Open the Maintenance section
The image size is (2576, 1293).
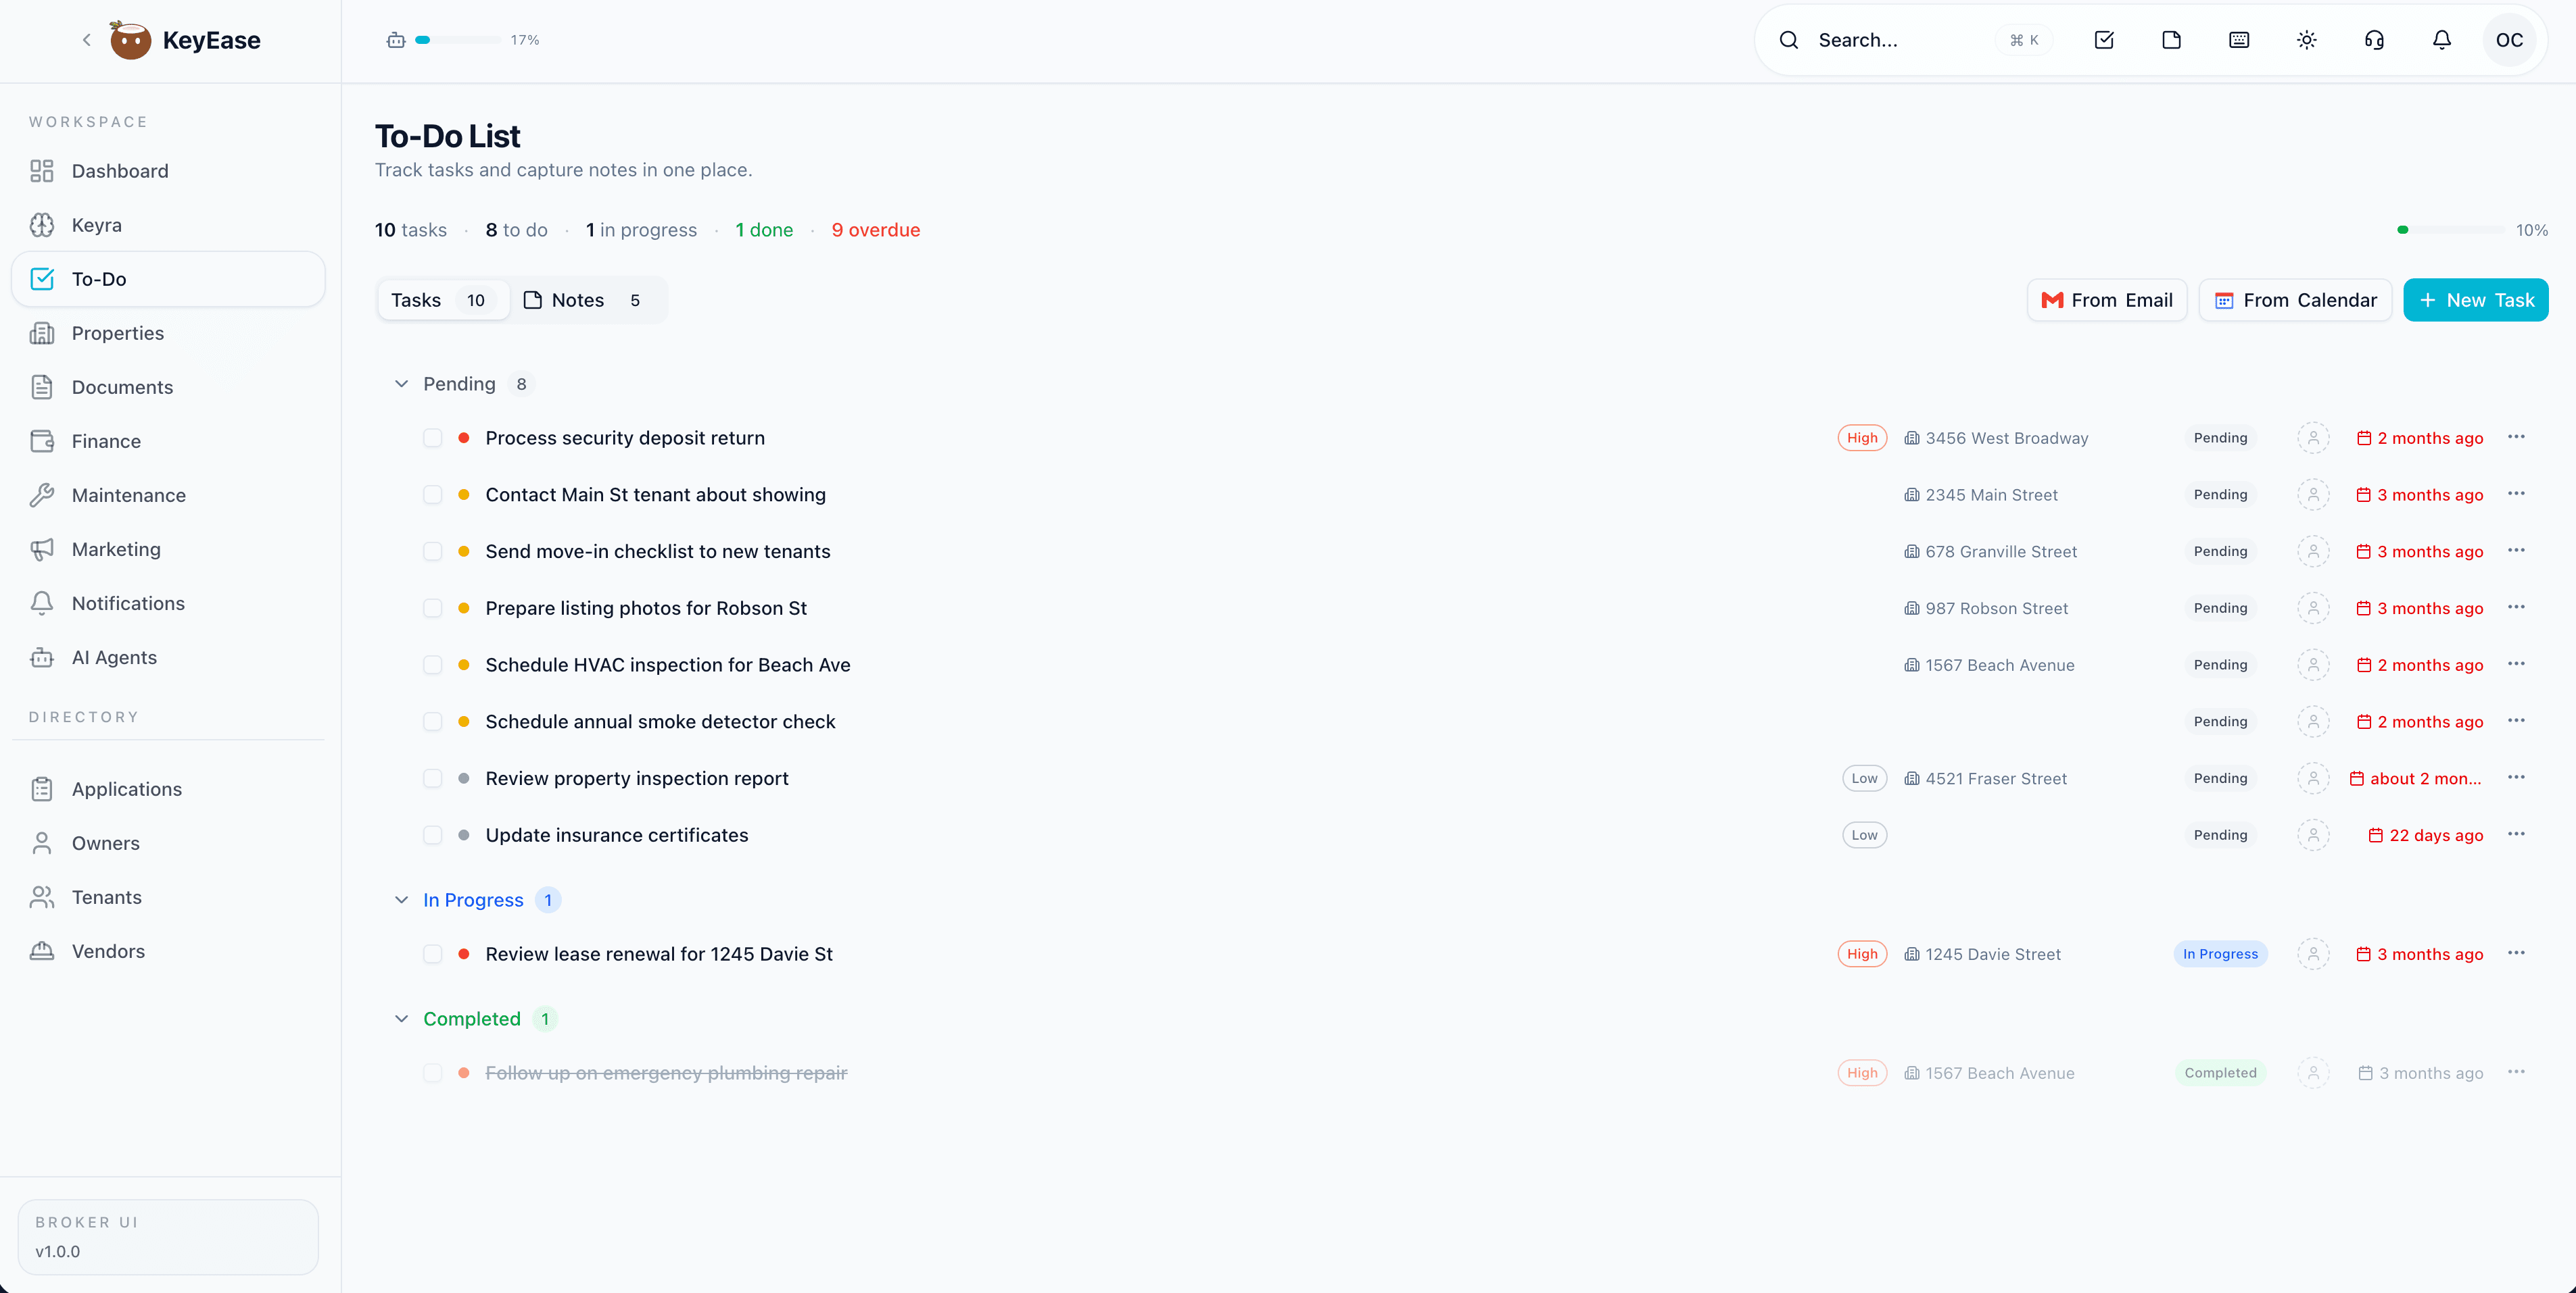click(x=129, y=495)
